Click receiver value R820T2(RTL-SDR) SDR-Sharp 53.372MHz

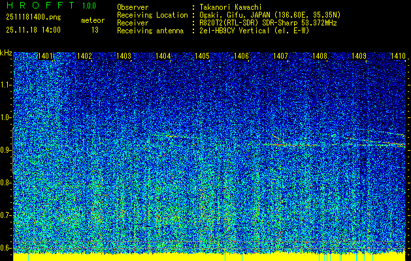[x=268, y=23]
